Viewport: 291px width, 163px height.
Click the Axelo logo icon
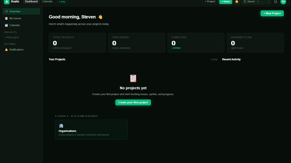pos(7,2)
